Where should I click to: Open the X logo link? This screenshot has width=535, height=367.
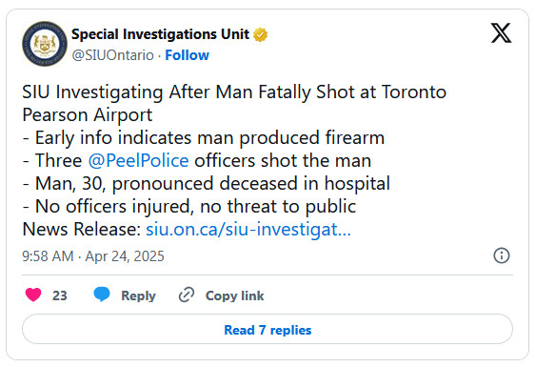click(x=501, y=33)
